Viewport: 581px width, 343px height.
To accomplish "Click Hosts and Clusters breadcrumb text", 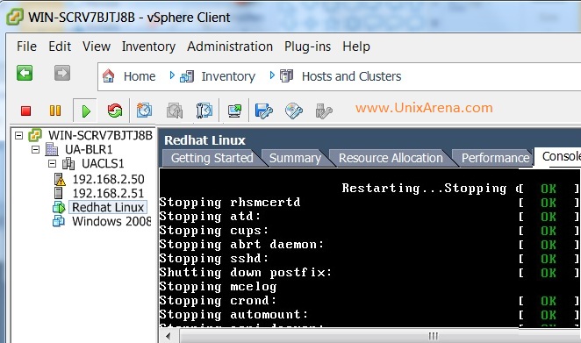I will tap(351, 76).
